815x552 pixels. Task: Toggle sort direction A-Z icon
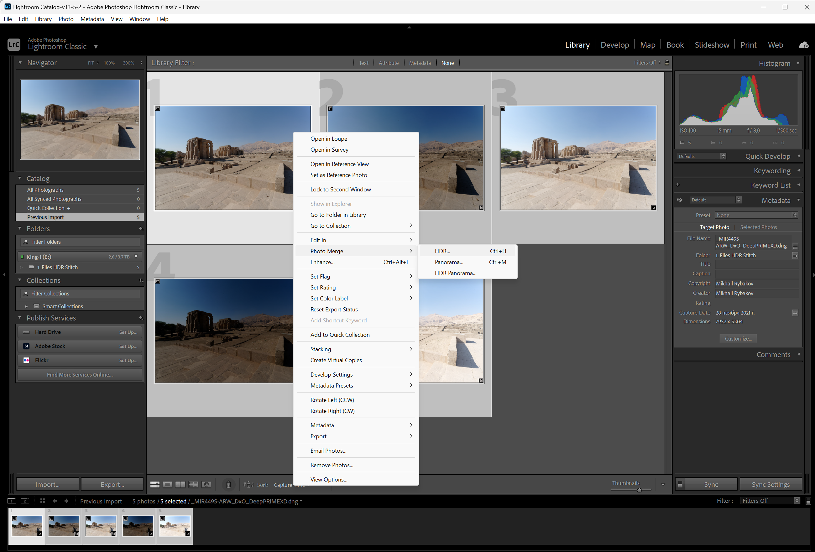point(248,484)
